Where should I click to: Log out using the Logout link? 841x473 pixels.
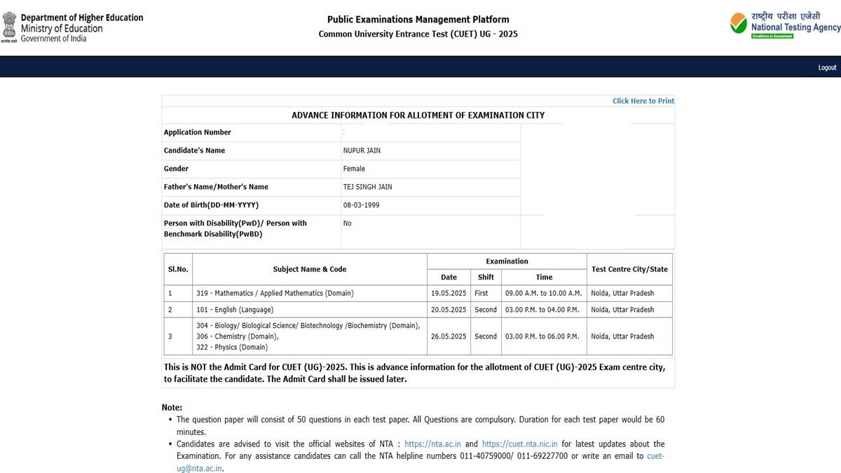(827, 67)
